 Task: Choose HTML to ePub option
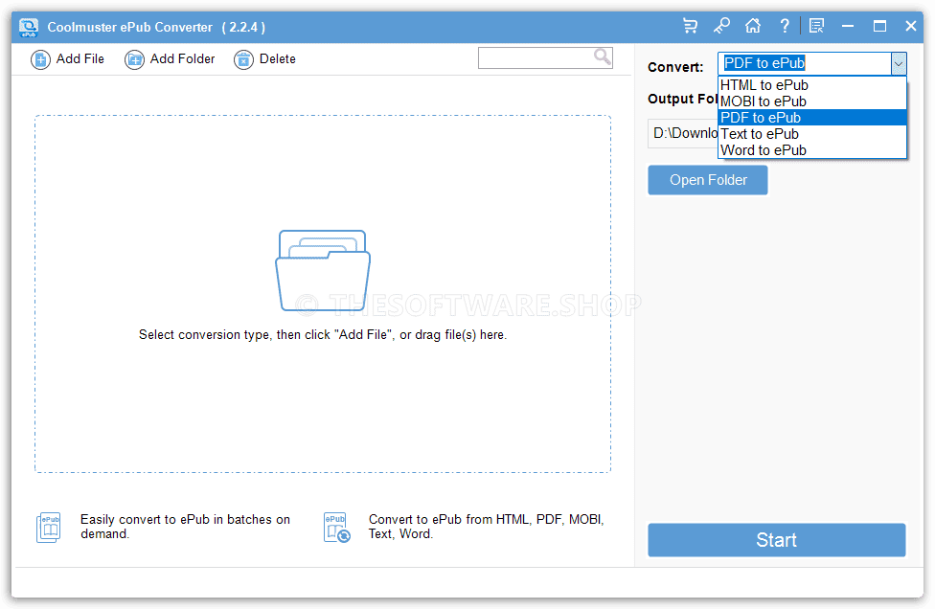click(812, 85)
